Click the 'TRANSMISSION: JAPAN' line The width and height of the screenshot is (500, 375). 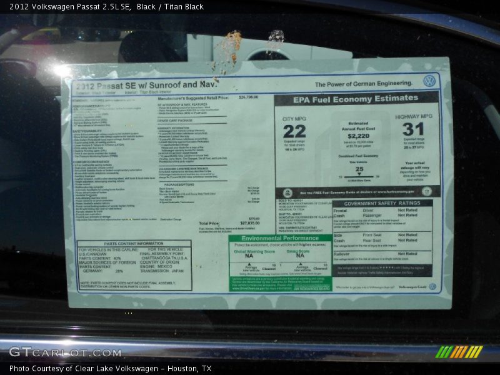tap(162, 271)
